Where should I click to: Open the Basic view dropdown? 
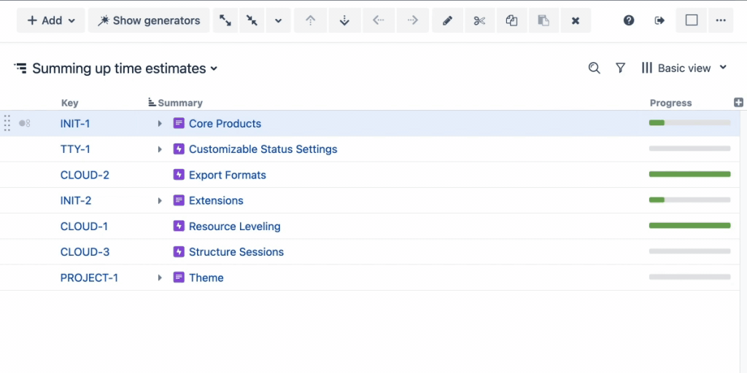684,68
